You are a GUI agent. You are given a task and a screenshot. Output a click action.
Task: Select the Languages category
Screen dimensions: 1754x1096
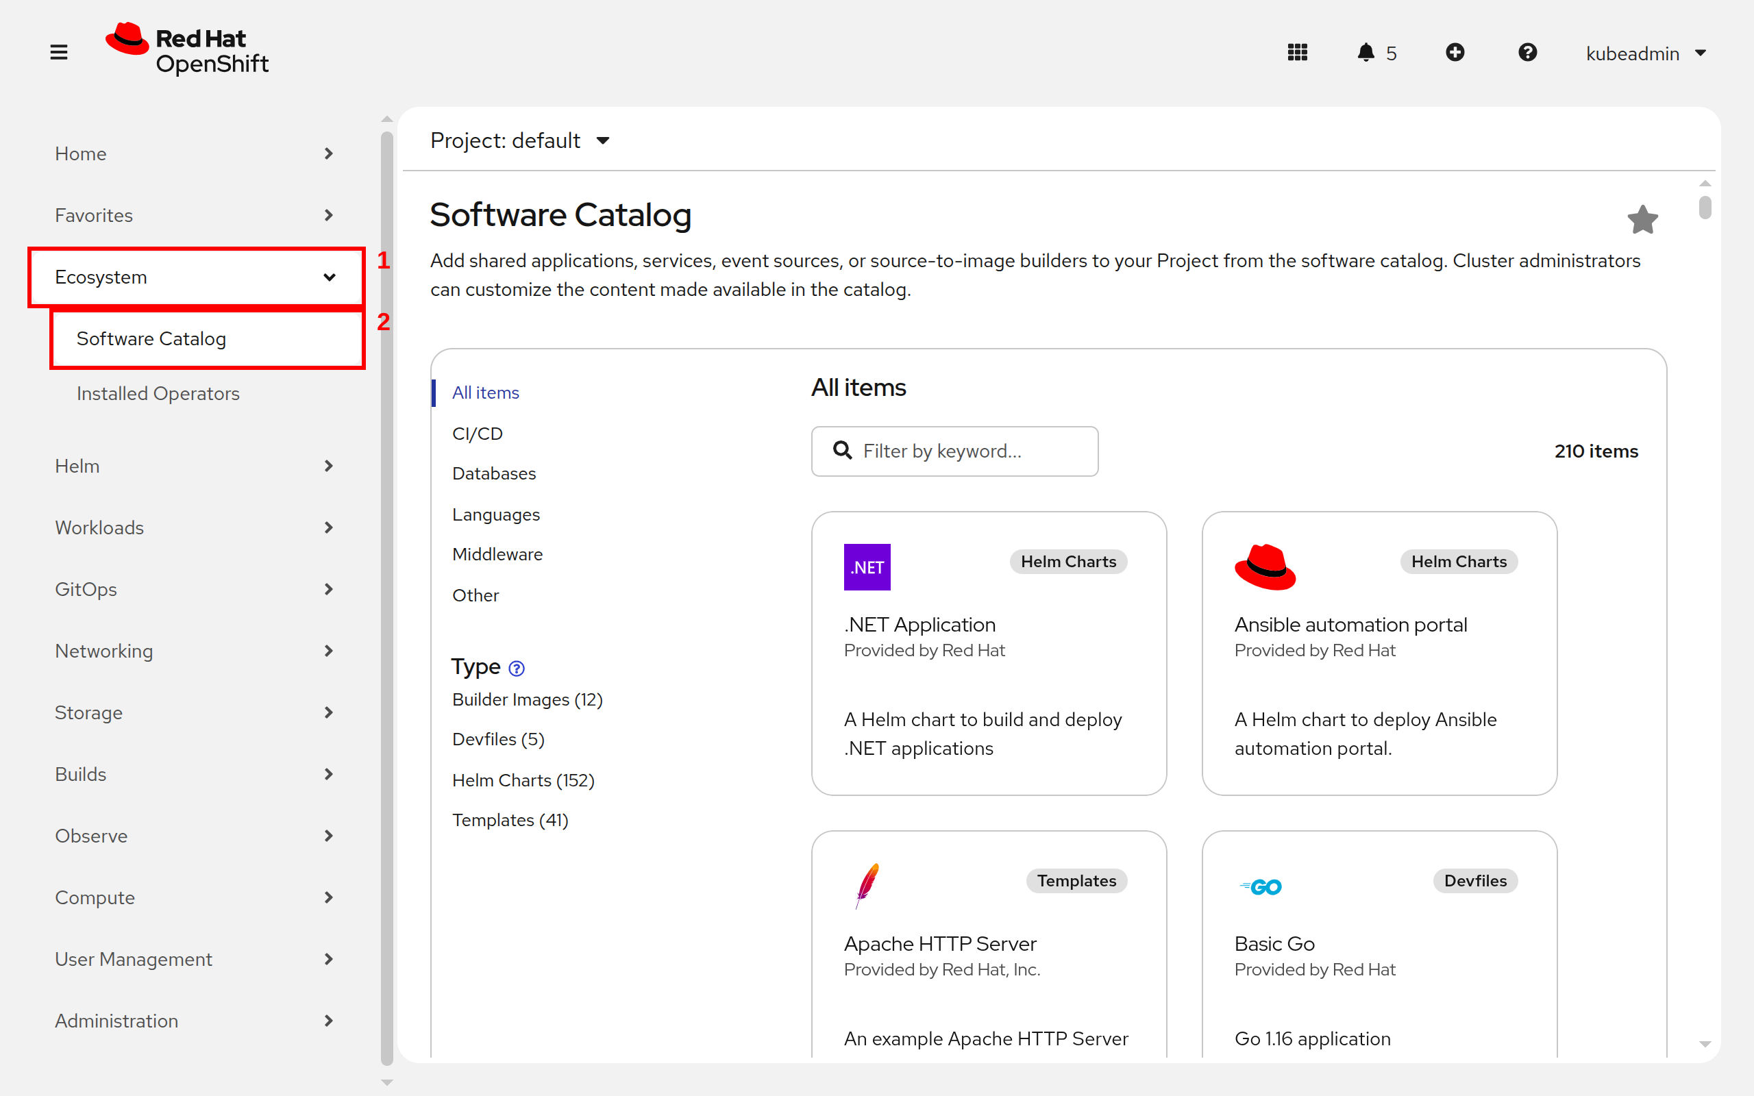coord(496,514)
